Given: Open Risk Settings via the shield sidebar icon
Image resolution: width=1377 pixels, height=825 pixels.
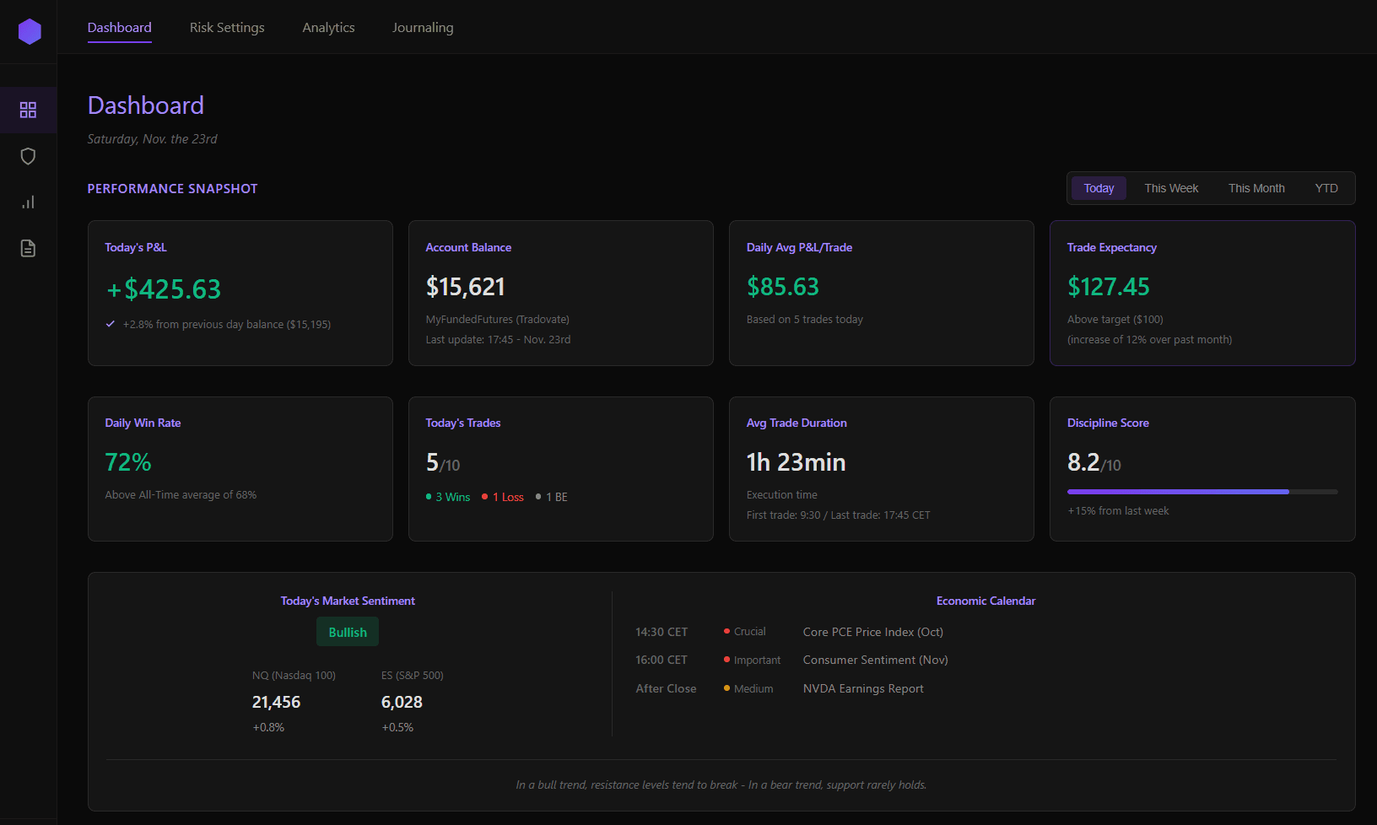Looking at the screenshot, I should [x=28, y=156].
